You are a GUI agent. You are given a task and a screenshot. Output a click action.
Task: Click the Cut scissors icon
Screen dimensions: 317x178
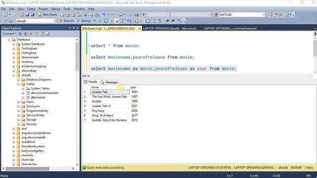[x=85, y=15]
